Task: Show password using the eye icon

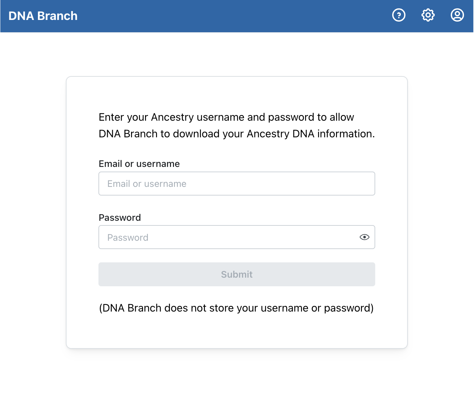Action: tap(364, 237)
